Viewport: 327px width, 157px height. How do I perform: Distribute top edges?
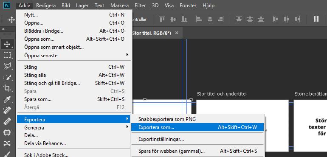[x=239, y=19]
